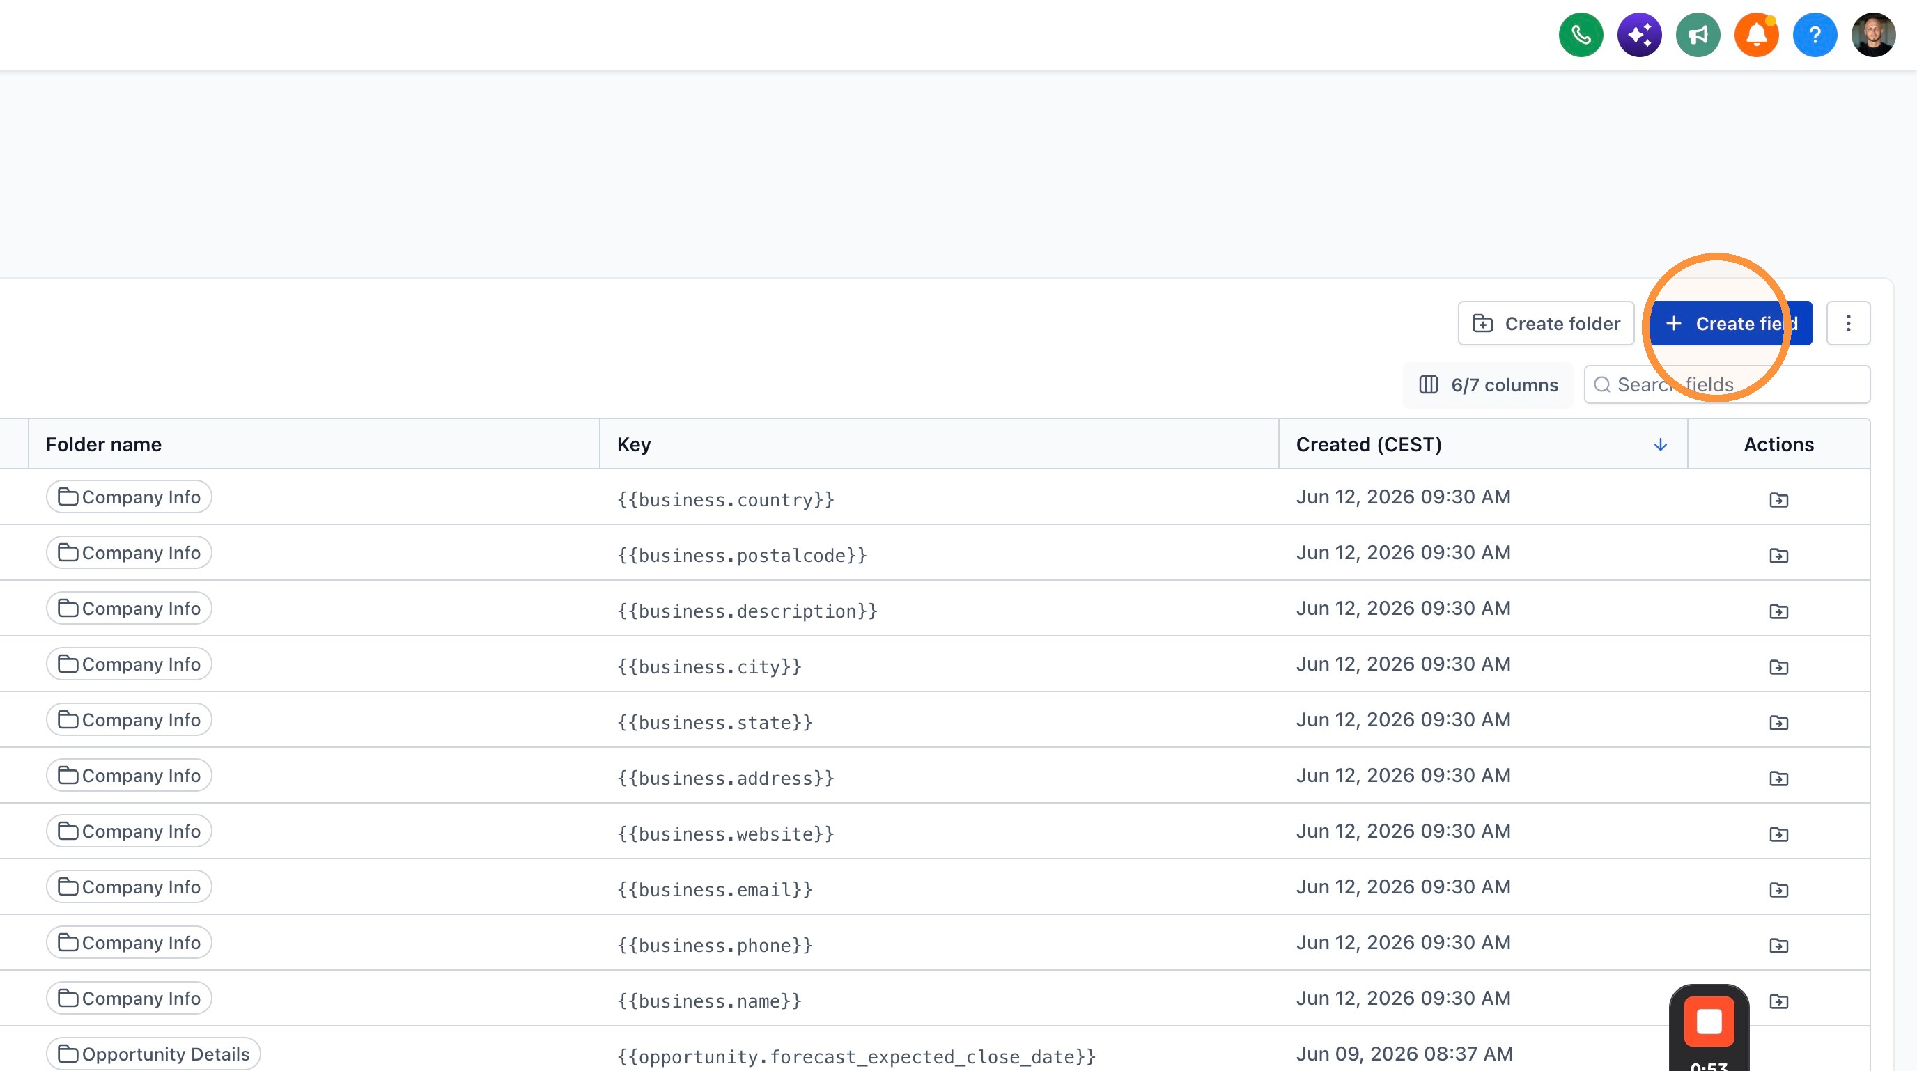Click the Create field button
1917x1071 pixels.
pyautogui.click(x=1731, y=324)
